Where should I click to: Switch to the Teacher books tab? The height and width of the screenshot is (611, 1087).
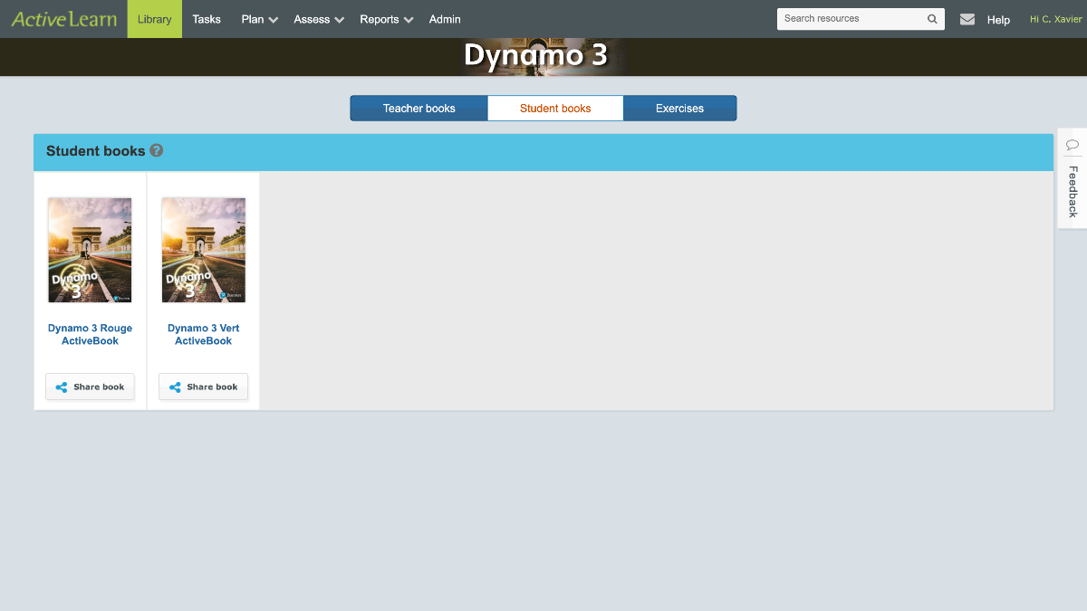click(419, 109)
